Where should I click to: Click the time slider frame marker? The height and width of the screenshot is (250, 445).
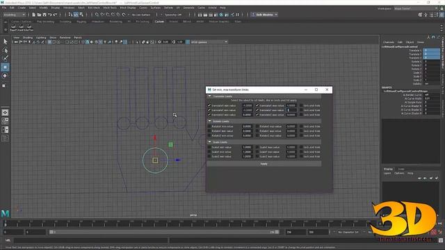click(5, 224)
